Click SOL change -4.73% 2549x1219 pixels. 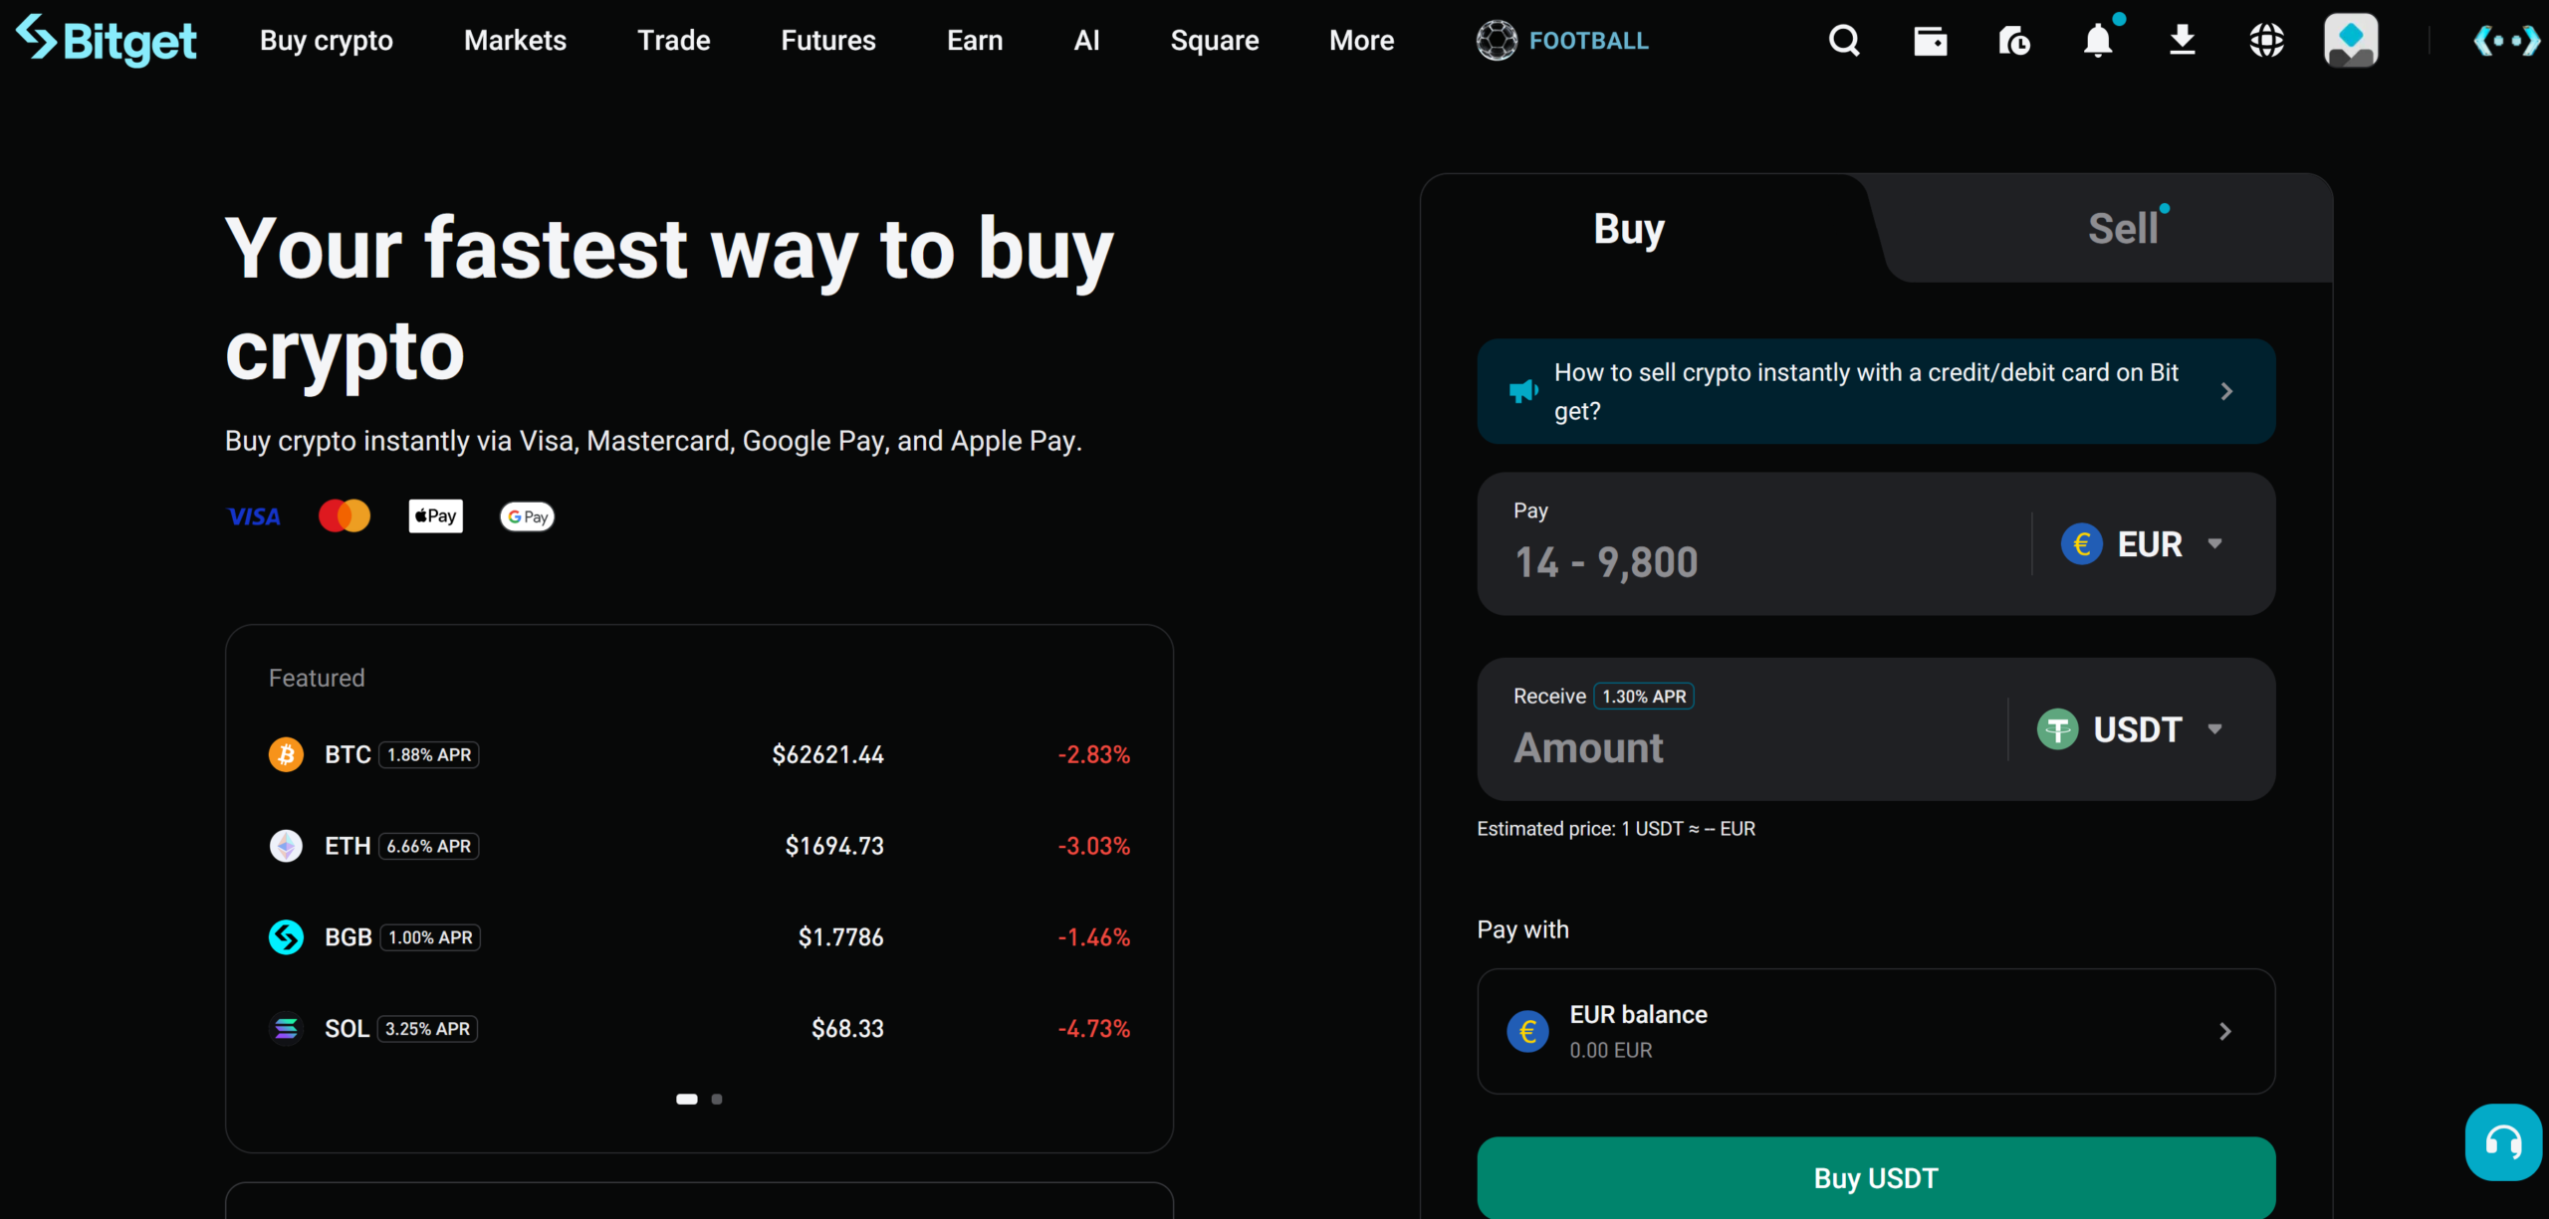pos(1094,1029)
